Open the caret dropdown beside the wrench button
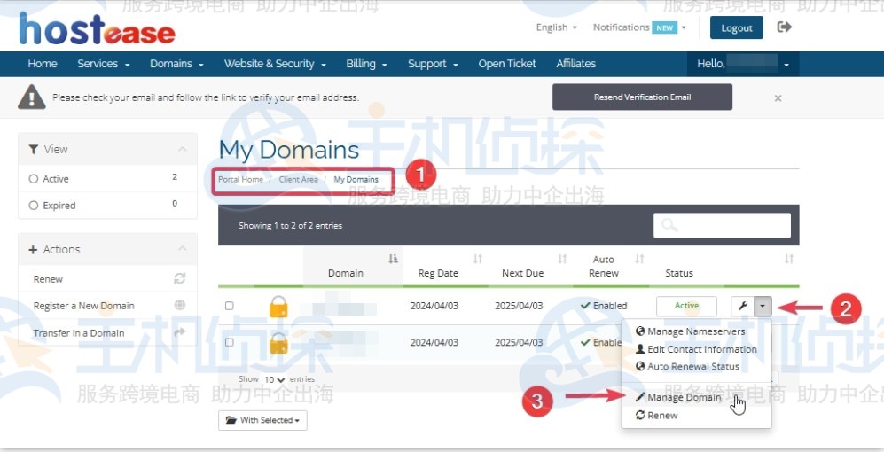Screen dimensions: 884x452 point(763,306)
